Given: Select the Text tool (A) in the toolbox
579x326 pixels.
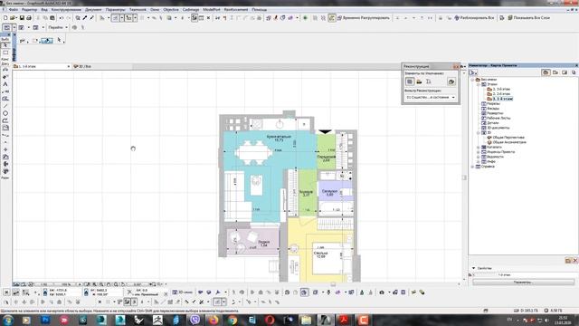Looking at the screenshot, I should click(5, 84).
